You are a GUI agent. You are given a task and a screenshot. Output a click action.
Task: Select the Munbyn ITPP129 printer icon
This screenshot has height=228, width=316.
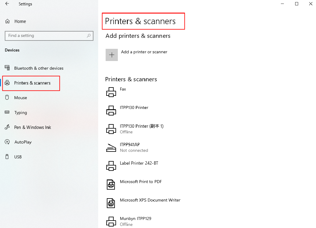[x=111, y=221]
